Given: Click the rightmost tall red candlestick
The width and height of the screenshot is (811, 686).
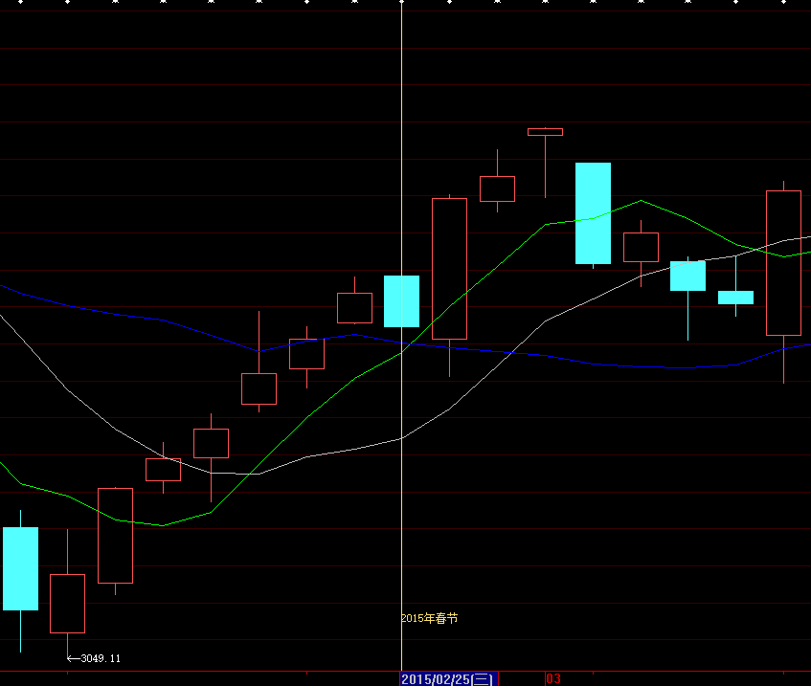Looking at the screenshot, I should pos(783,263).
